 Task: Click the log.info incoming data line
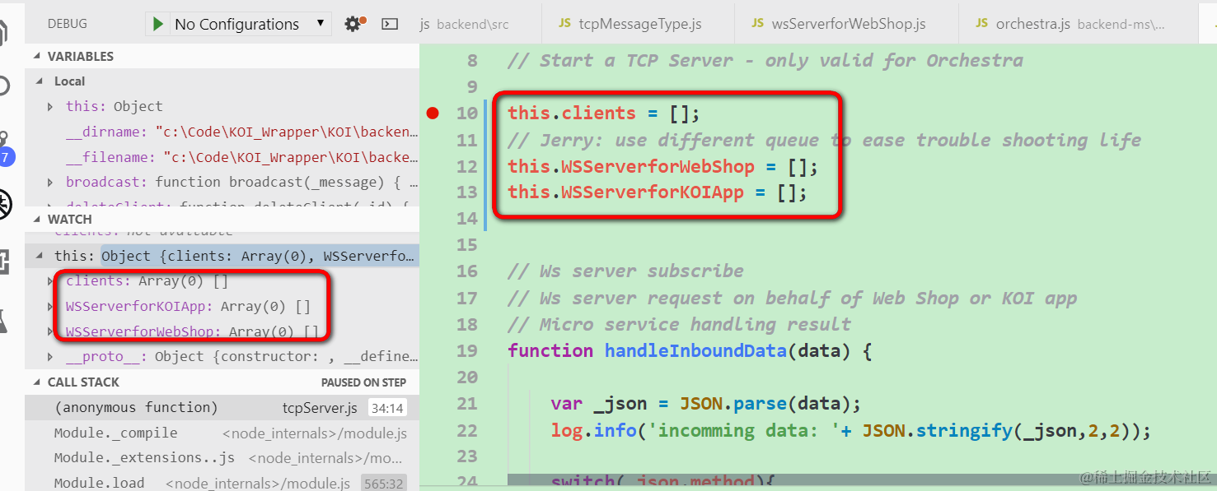(850, 430)
